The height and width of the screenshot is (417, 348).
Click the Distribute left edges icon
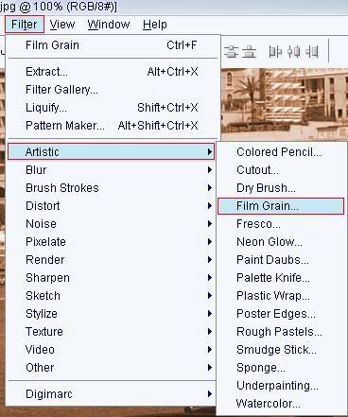click(275, 51)
